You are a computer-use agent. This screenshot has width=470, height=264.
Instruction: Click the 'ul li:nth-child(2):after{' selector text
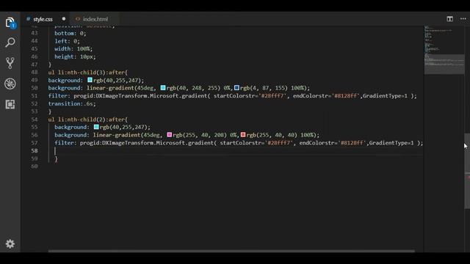(88, 119)
